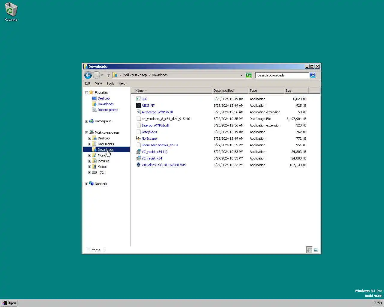
Task: Select the VC_redist.x64 file name
Action: 152,158
